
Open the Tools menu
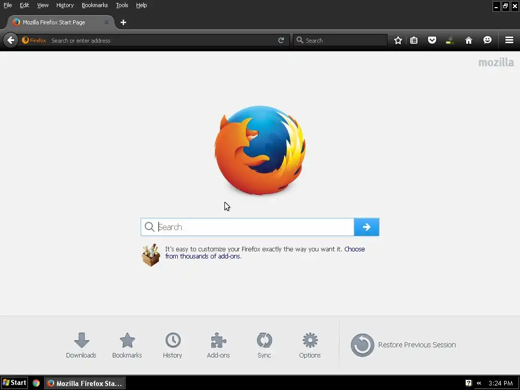point(122,5)
